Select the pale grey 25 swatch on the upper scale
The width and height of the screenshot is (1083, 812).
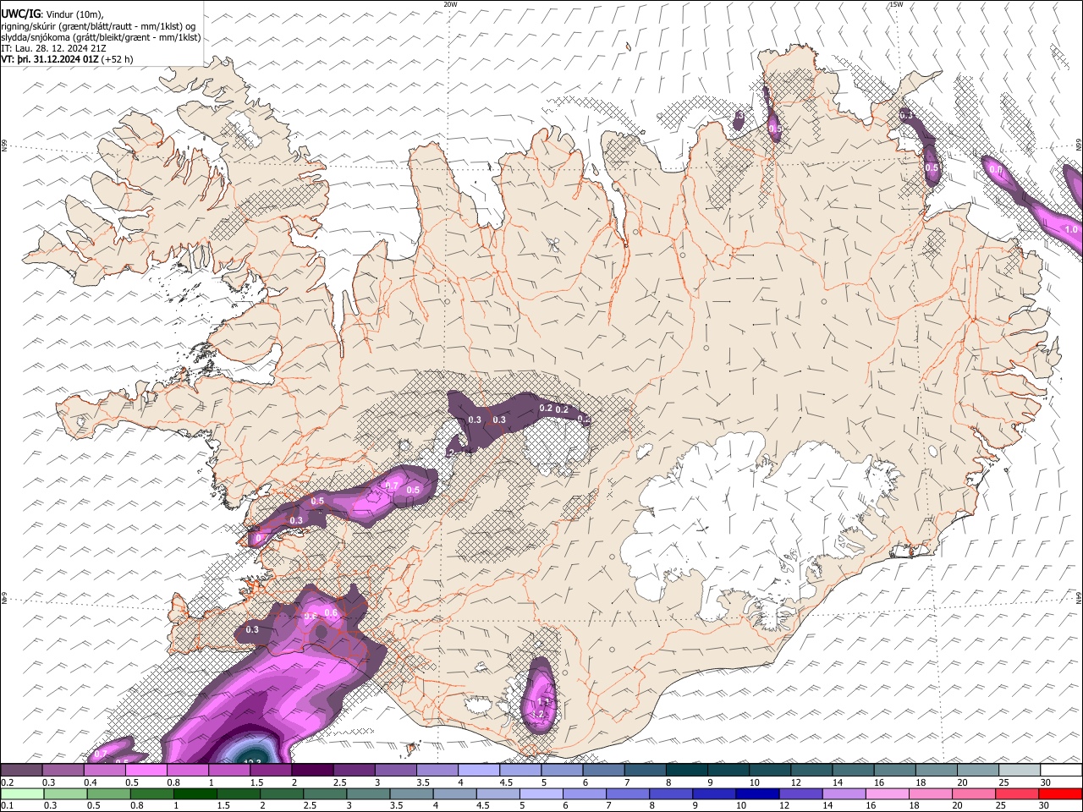1020,770
